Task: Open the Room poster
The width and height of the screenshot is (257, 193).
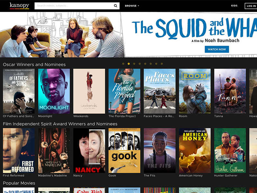Action: tap(195, 91)
